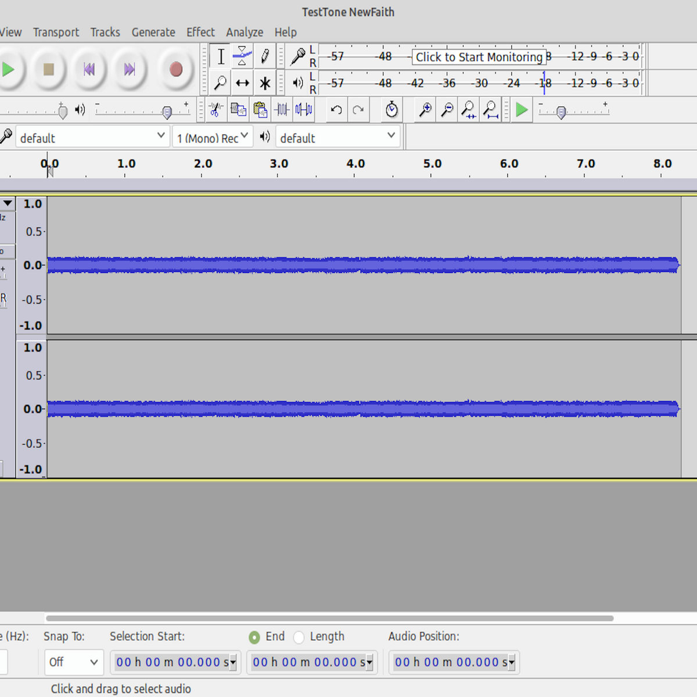697x697 pixels.
Task: Stop playback with the Stop button
Action: click(49, 70)
